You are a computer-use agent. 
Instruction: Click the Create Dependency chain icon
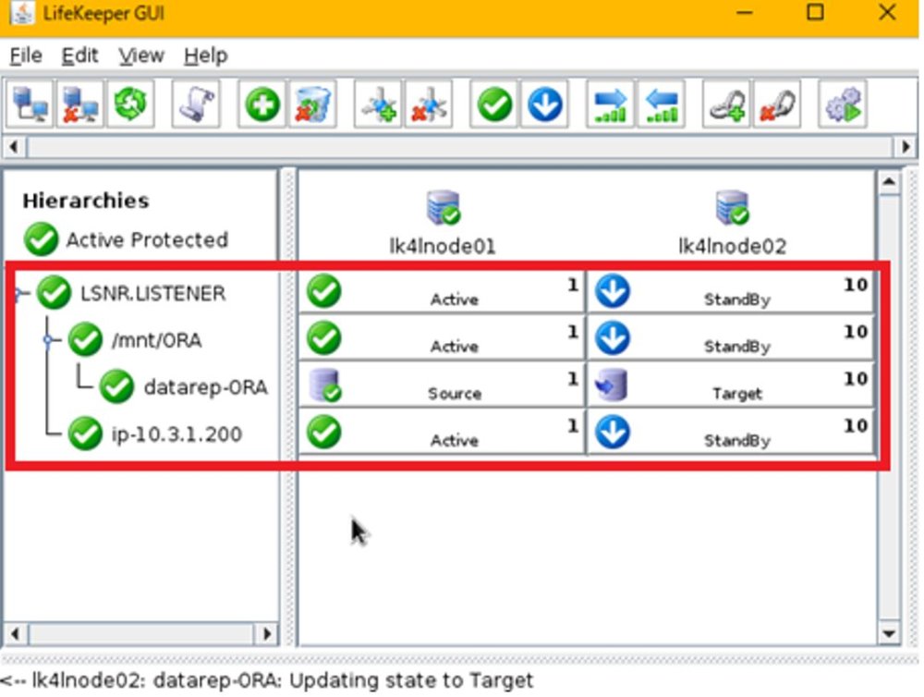click(726, 105)
